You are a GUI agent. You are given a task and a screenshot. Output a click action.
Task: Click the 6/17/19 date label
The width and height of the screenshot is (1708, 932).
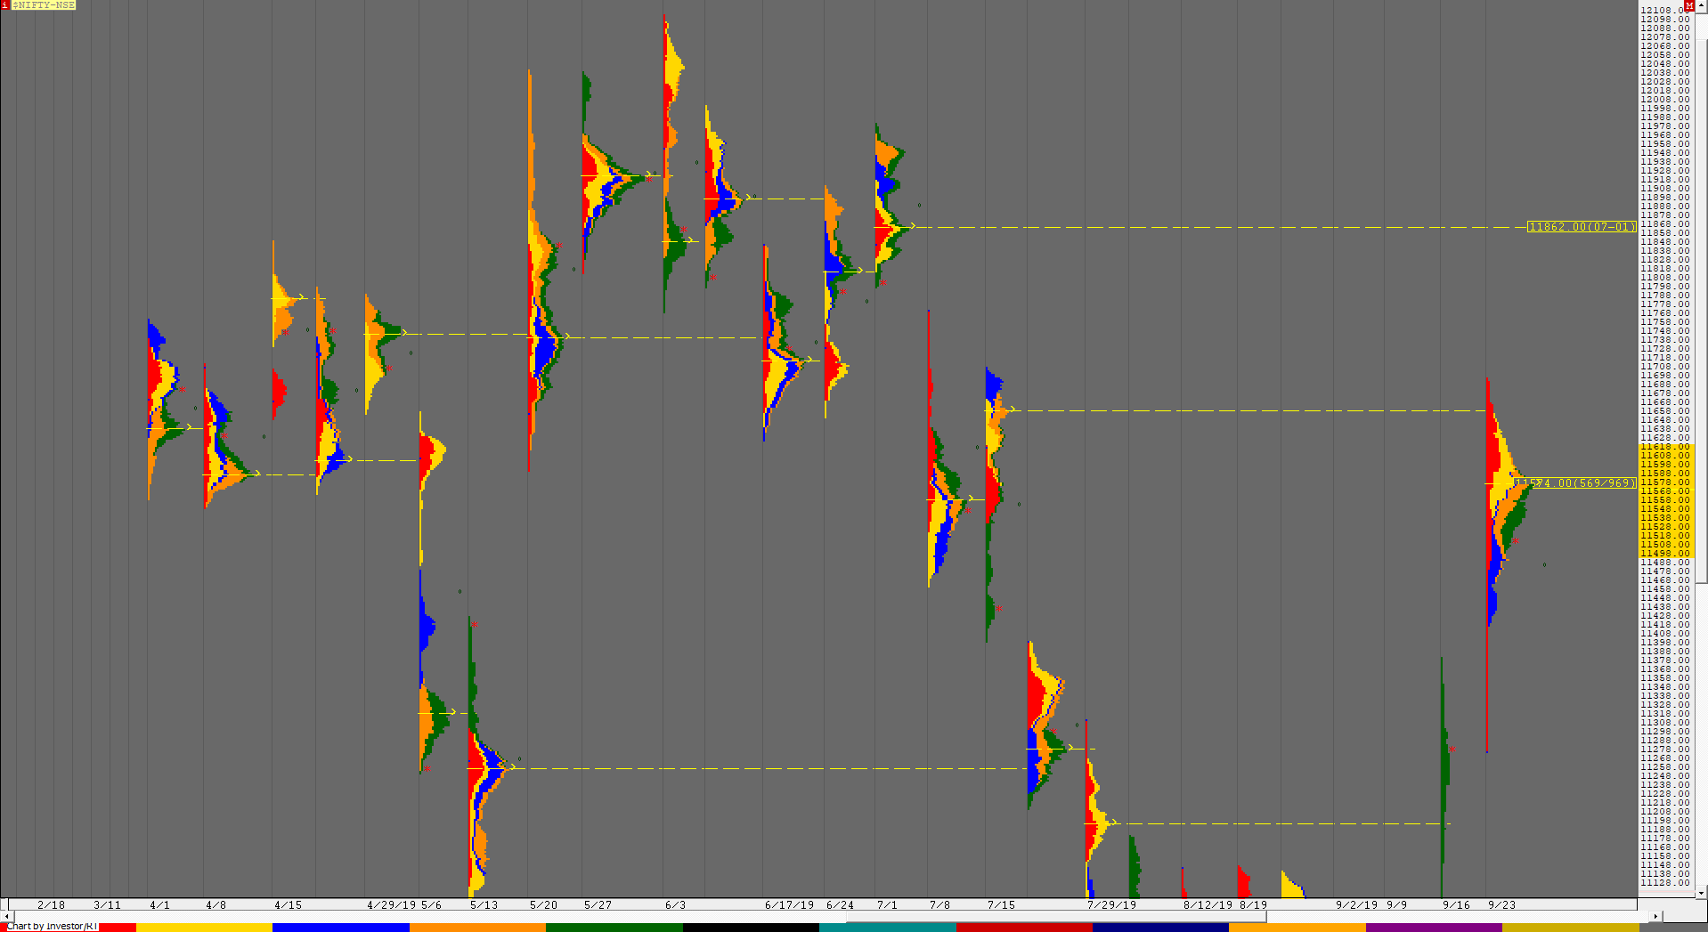(789, 904)
